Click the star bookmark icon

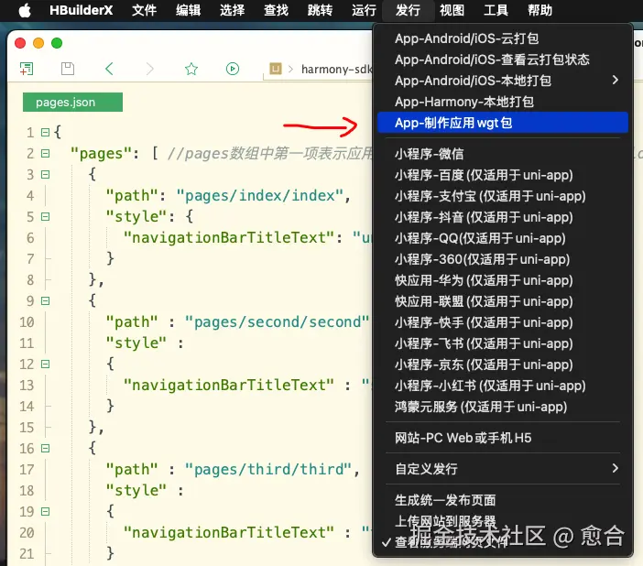tap(191, 69)
